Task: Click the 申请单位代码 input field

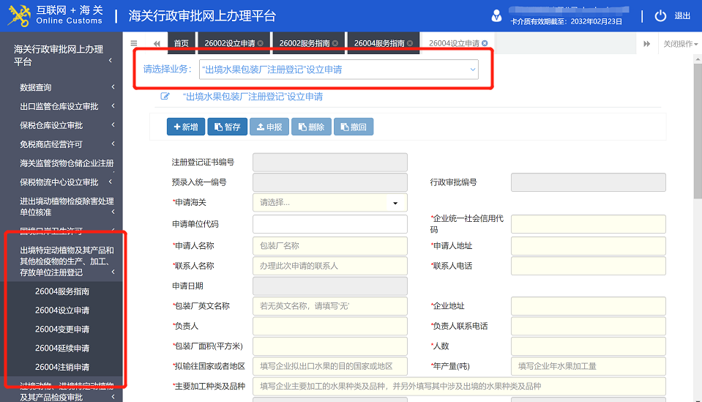Action: tap(330, 224)
